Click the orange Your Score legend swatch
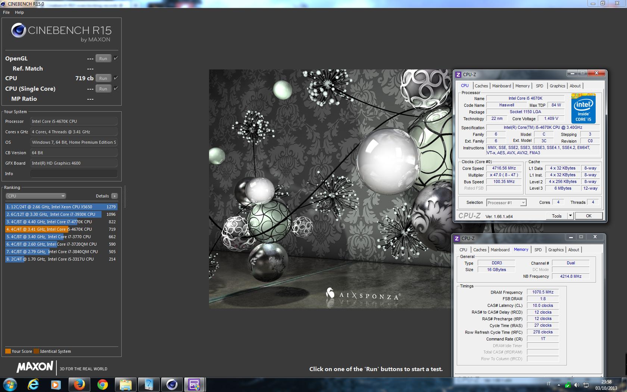Screen dimensions: 627x392 click(x=8, y=351)
